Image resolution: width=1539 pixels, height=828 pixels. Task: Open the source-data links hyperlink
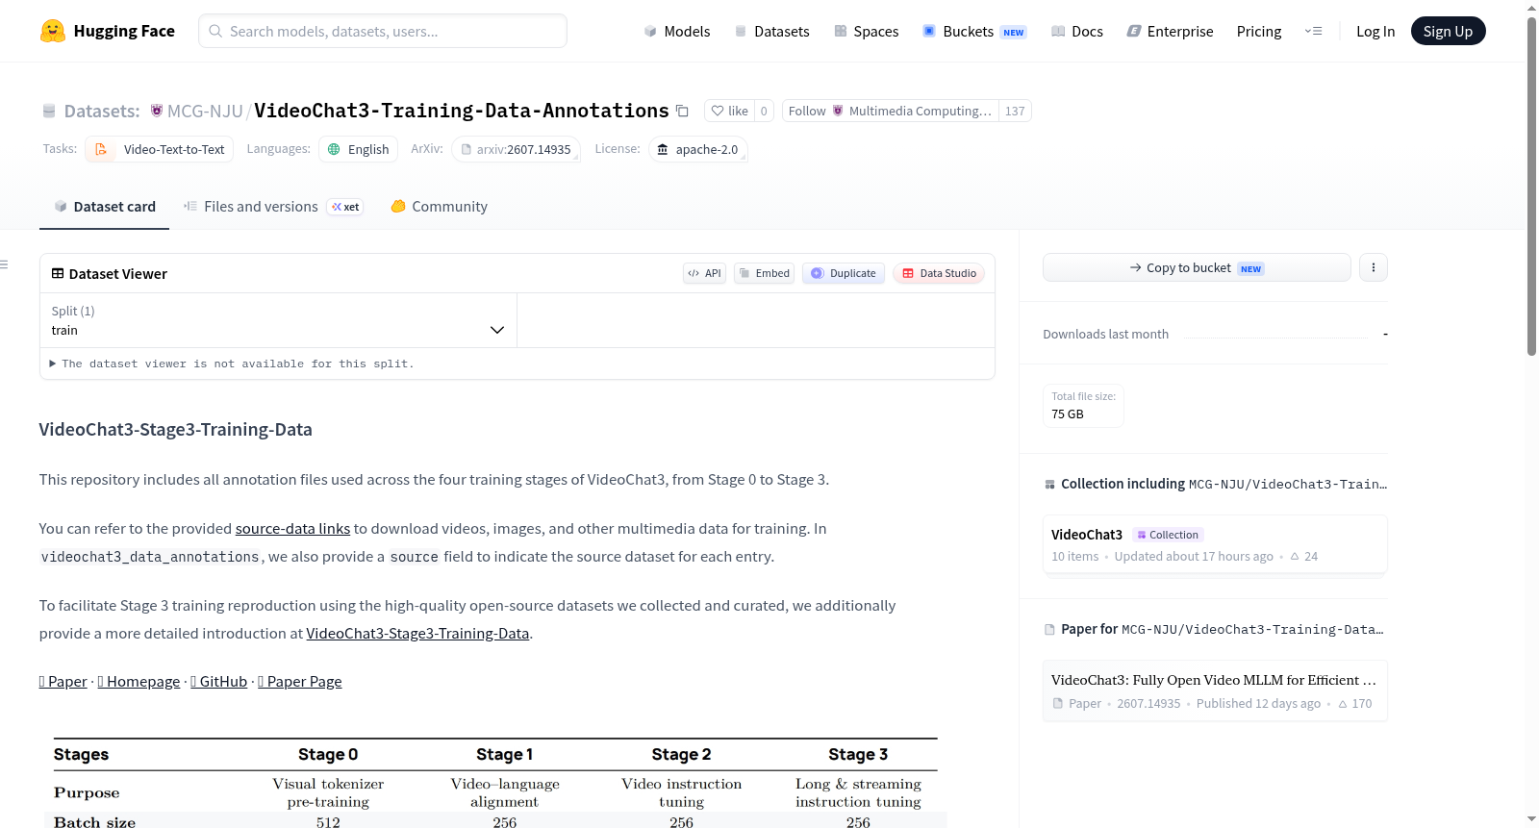pyautogui.click(x=292, y=528)
